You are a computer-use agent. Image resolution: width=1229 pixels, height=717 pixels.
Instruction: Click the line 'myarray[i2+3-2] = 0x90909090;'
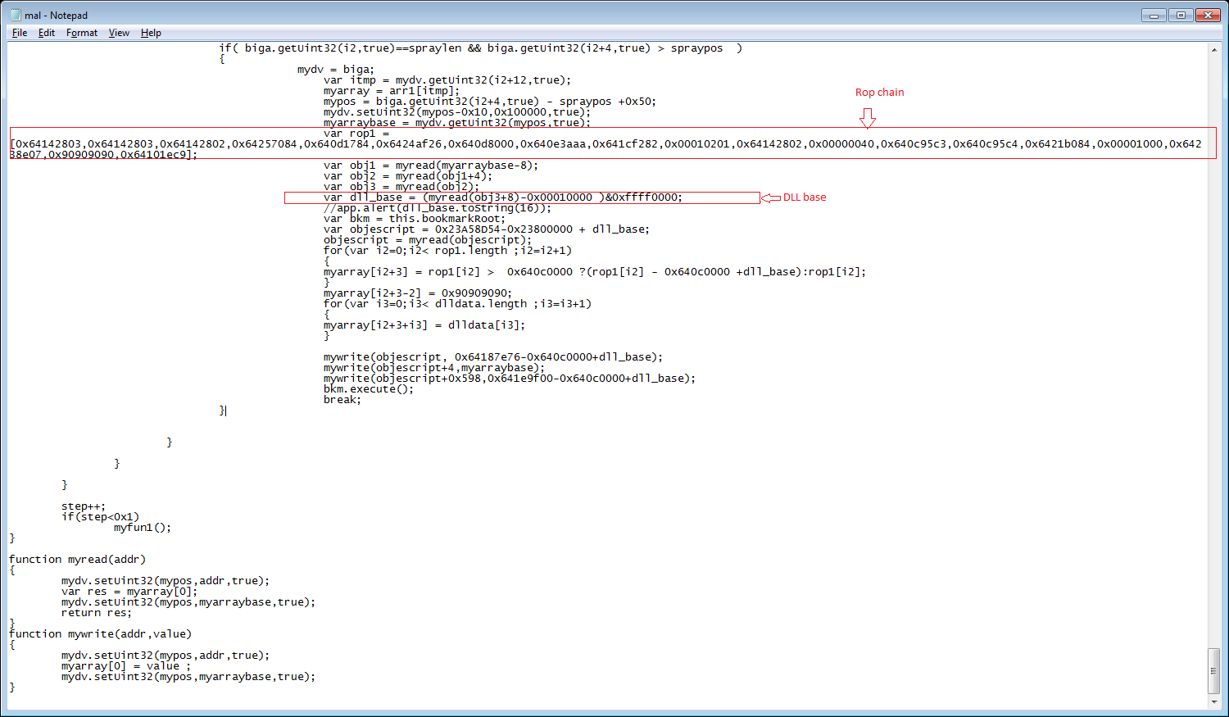pyautogui.click(x=418, y=293)
